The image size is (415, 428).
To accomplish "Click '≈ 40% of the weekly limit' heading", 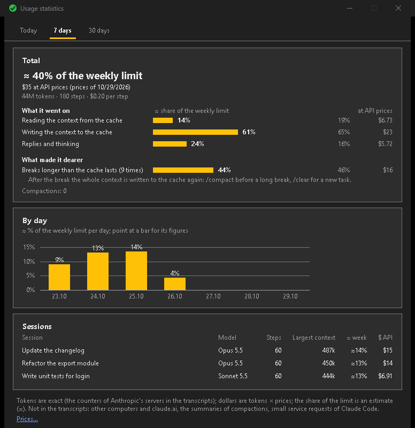I will 83,75.
